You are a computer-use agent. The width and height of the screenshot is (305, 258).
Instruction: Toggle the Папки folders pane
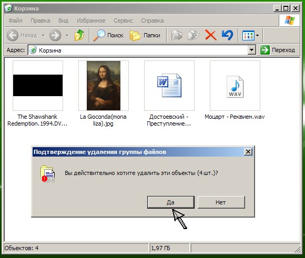point(145,35)
